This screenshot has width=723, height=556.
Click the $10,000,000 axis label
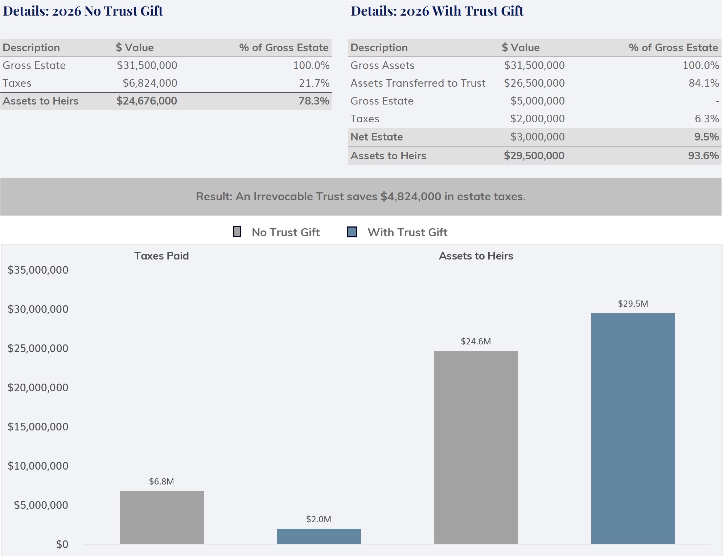(38, 466)
